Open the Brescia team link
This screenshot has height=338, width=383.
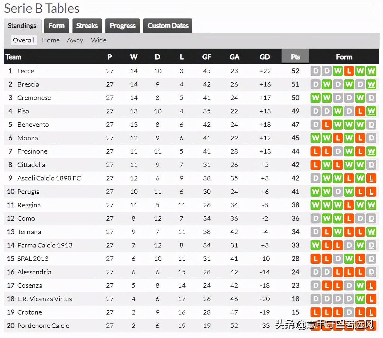28,84
